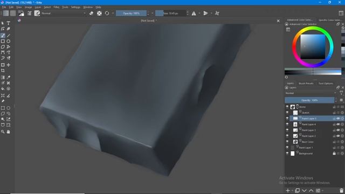Select the Transform tool
The width and height of the screenshot is (345, 194).
click(x=3, y=65)
